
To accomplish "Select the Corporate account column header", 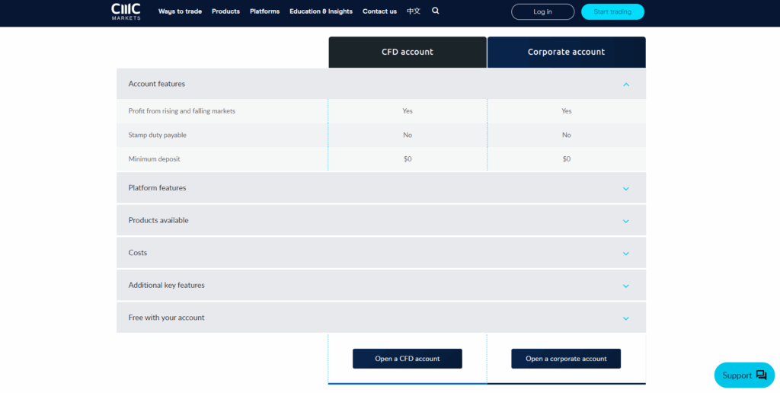I will coord(566,52).
